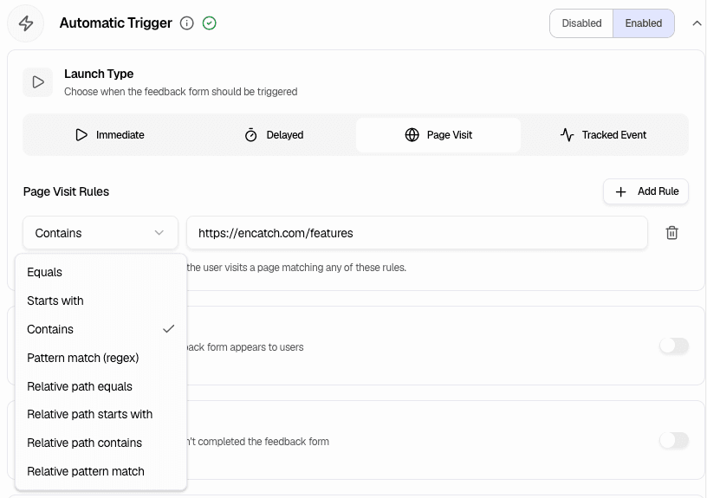Choose Pattern match (regex) option
707x498 pixels.
101,358
